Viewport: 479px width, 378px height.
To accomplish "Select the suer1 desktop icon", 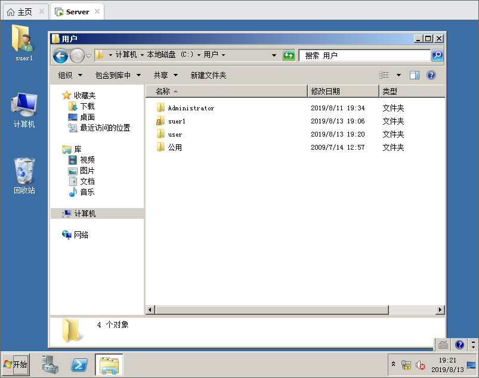I will click(23, 43).
